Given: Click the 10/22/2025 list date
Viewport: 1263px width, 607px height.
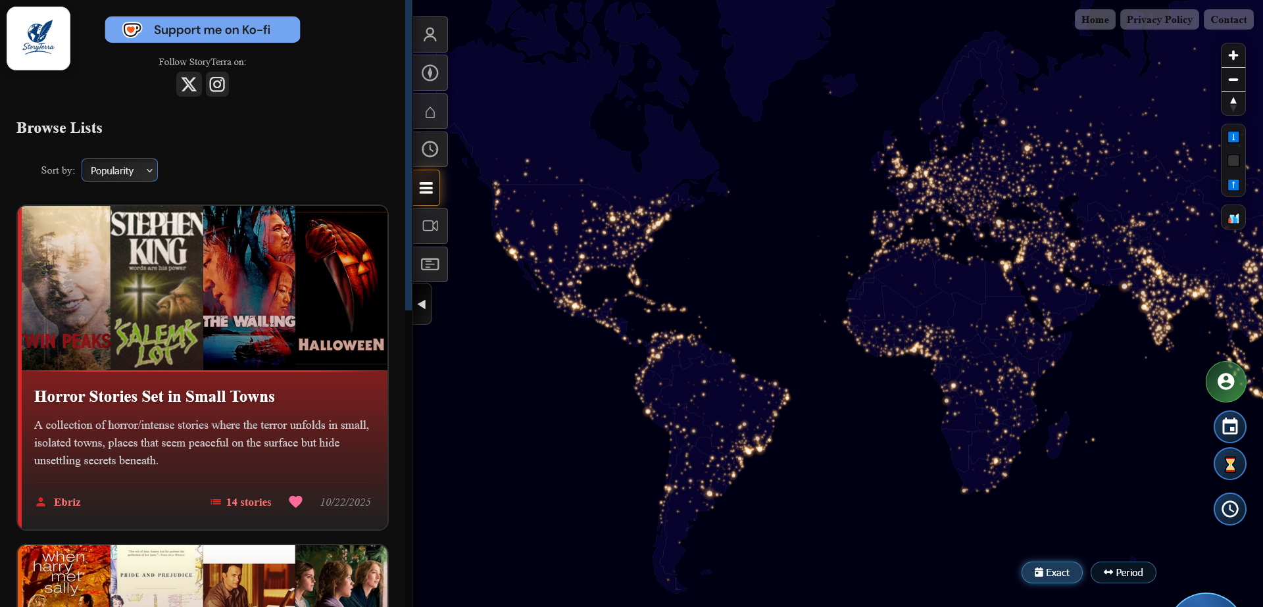Looking at the screenshot, I should (345, 502).
